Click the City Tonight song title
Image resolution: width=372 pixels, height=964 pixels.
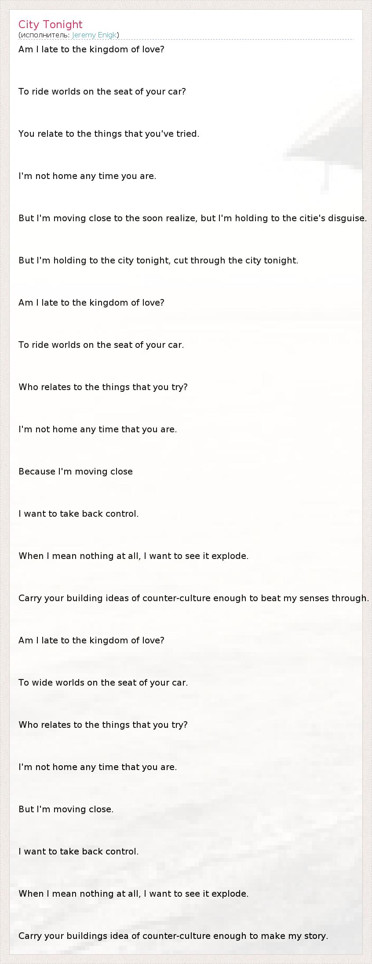click(51, 25)
